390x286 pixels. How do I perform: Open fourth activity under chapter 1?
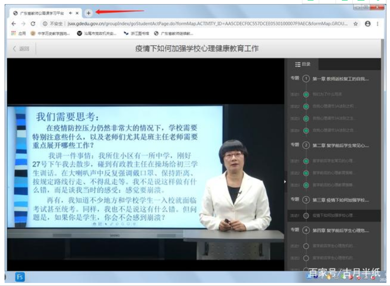(x=333, y=130)
